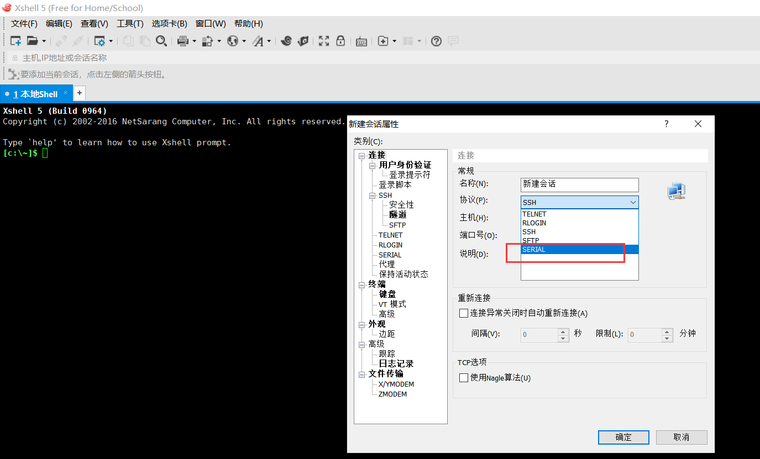Image resolution: width=760 pixels, height=459 pixels.
Task: Add a new tab with plus button
Action: [80, 93]
